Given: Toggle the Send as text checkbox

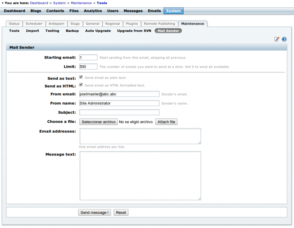Looking at the screenshot, I should [x=81, y=77].
